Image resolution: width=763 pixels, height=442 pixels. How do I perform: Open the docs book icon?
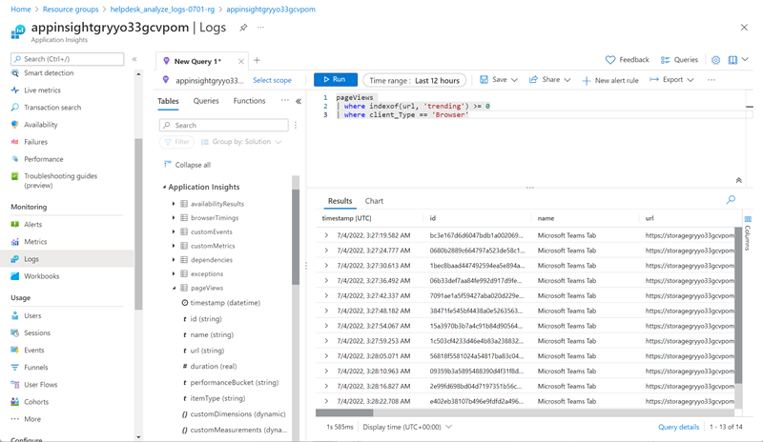pos(732,60)
